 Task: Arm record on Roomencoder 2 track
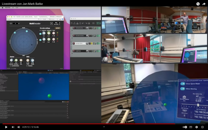pyautogui.click(x=74, y=36)
